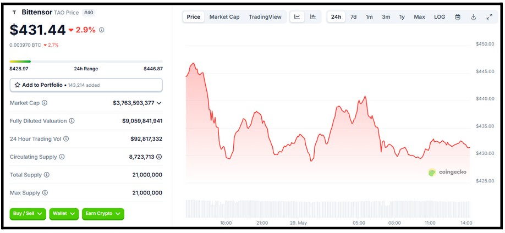Switch to line chart view icon
Viewport: 505px width, 233px height.
297,17
